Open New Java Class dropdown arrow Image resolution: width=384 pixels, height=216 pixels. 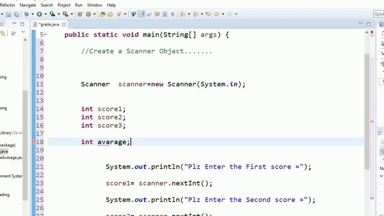click(x=94, y=14)
